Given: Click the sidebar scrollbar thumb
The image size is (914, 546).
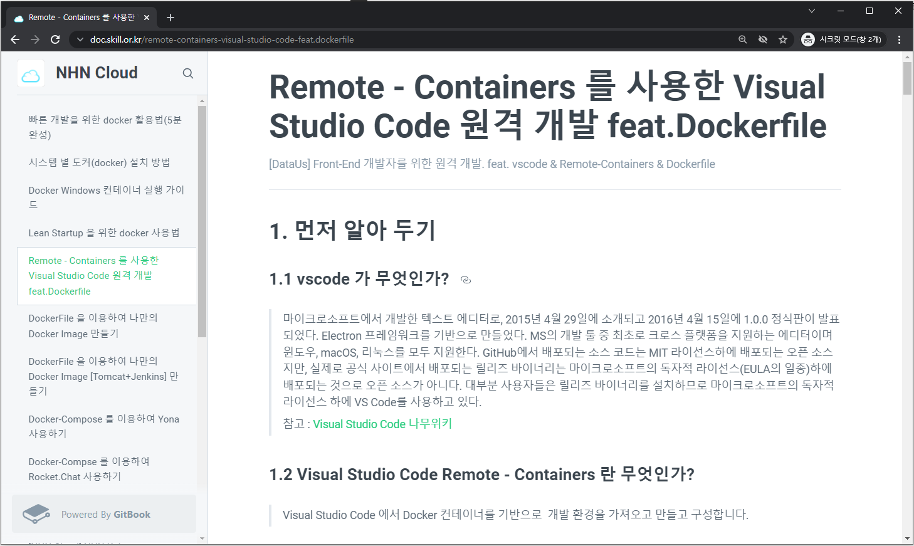Looking at the screenshot, I should [202, 221].
